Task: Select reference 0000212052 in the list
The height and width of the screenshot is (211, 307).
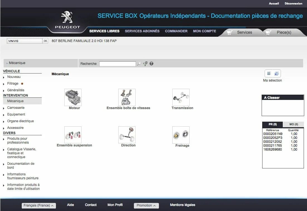Action: [x=272, y=142]
